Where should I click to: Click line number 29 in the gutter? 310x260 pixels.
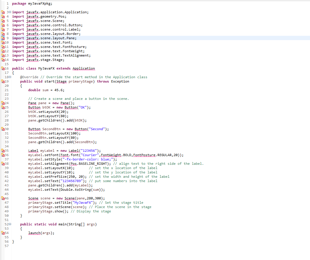click(7, 125)
